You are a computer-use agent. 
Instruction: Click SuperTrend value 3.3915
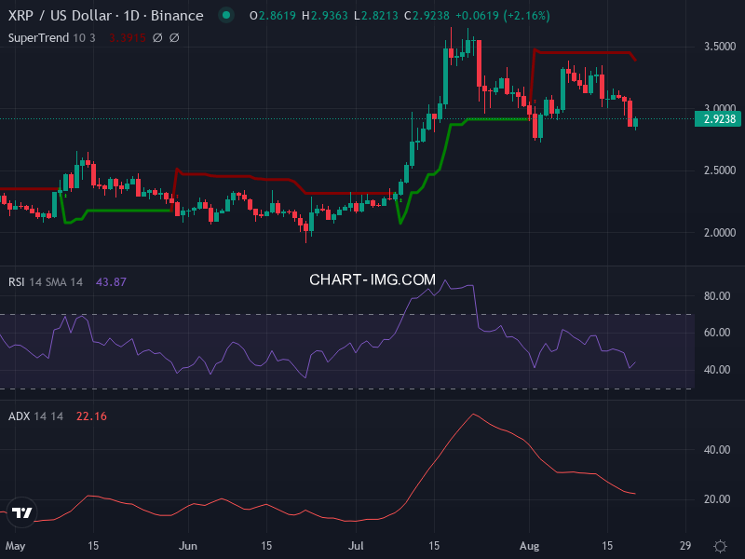(x=127, y=37)
